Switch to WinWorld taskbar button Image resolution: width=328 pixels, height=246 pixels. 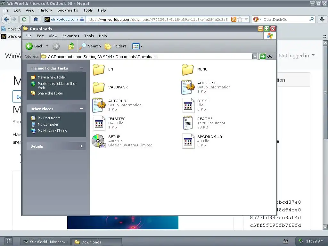(x=45, y=242)
